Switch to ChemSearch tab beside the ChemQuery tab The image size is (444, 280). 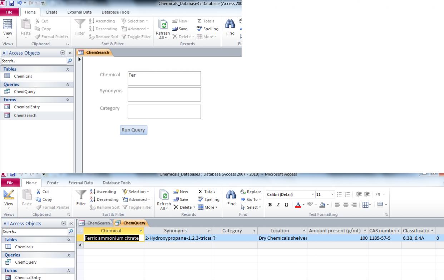pyautogui.click(x=95, y=224)
